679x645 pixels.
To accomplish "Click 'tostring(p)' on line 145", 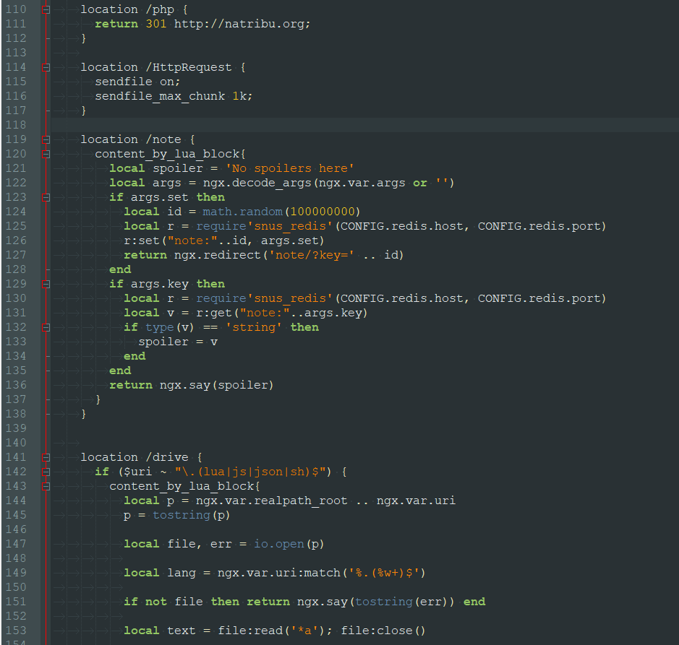I will [192, 515].
